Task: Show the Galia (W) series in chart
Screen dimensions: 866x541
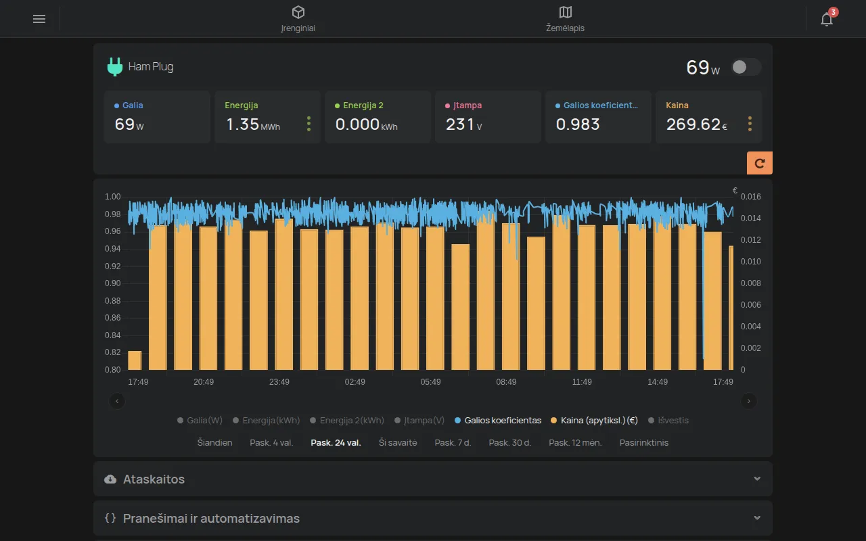Action: tap(200, 420)
